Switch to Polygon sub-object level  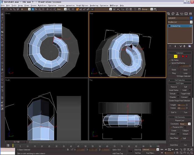tap(183, 56)
